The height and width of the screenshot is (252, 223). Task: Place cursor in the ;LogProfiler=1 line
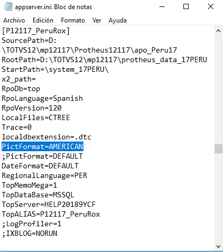point(32,224)
